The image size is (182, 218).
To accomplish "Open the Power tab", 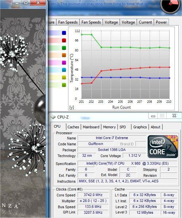I will click(x=161, y=22).
